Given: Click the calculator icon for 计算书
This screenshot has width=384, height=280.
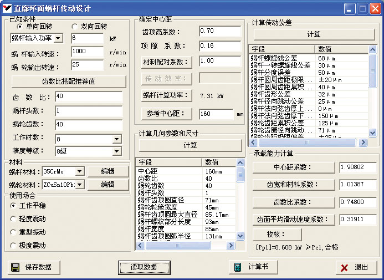Looking at the screenshot, I should point(238,267).
